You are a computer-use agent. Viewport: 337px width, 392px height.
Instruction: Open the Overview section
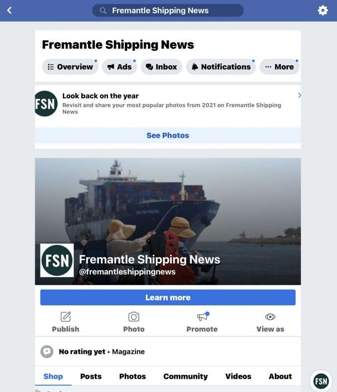70,67
